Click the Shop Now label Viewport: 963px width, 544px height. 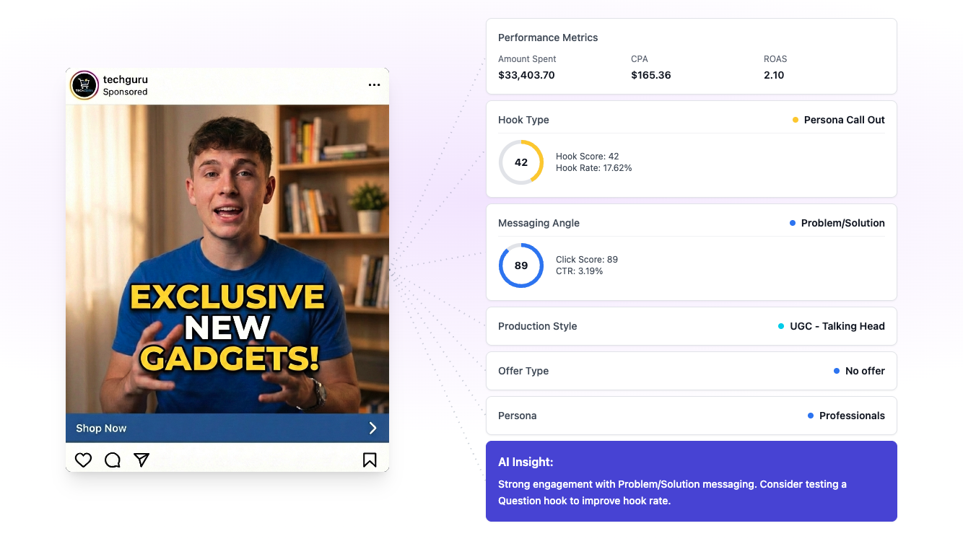(101, 428)
